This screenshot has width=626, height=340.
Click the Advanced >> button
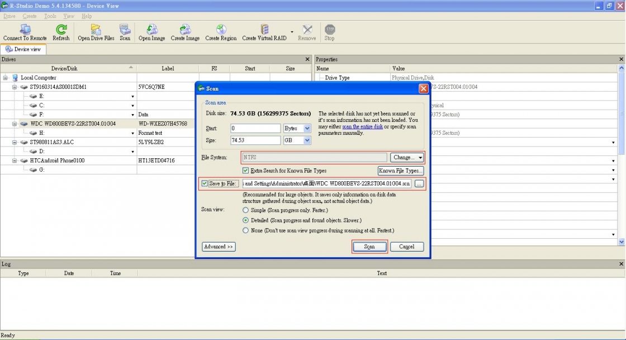tap(219, 247)
